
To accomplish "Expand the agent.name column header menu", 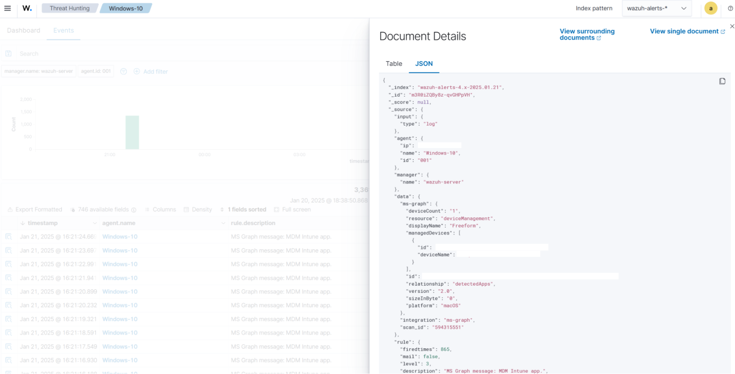I will coord(223,223).
